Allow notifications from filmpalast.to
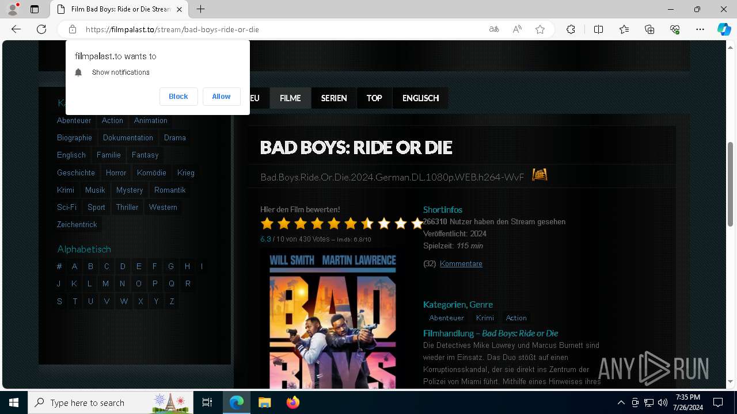 (x=221, y=97)
